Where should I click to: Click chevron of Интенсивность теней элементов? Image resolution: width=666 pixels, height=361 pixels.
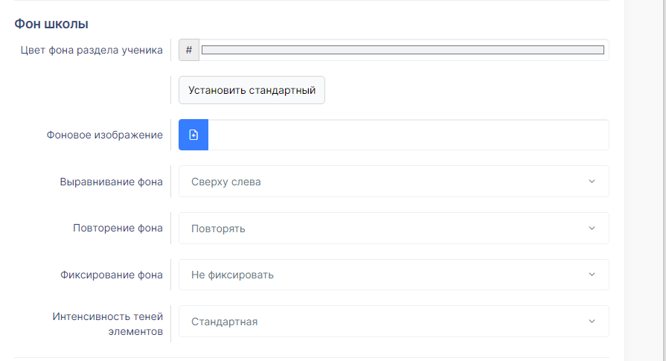click(x=592, y=321)
